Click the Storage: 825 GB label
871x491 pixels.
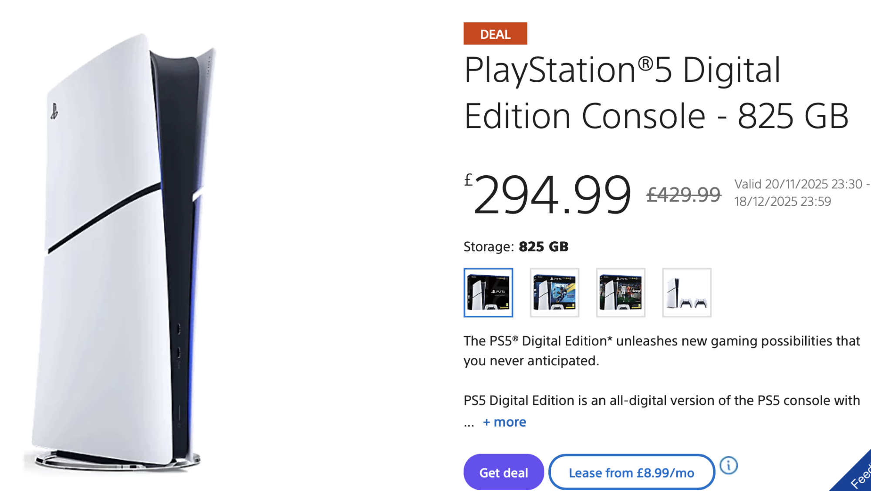pos(516,247)
